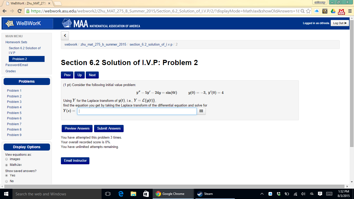This screenshot has height=199, width=354.
Task: Expand hidden icons in the system tray
Action: (x=262, y=194)
